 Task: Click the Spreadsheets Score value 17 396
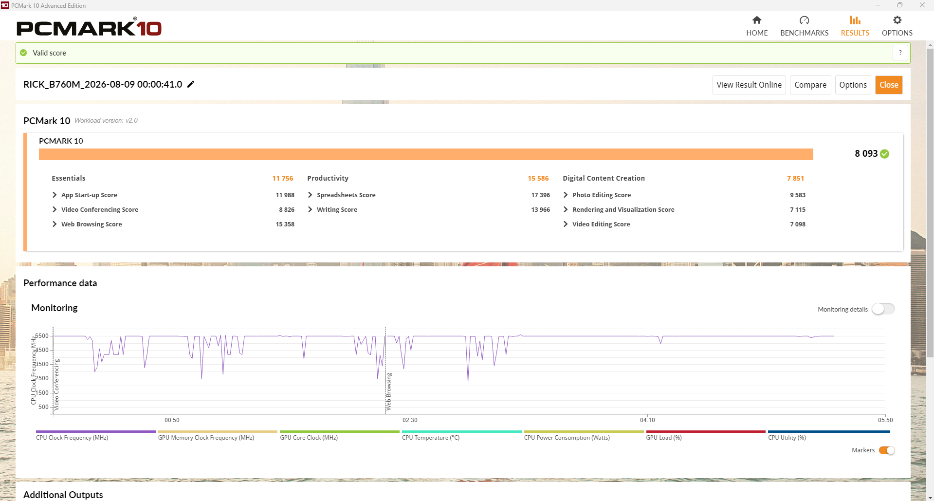541,195
